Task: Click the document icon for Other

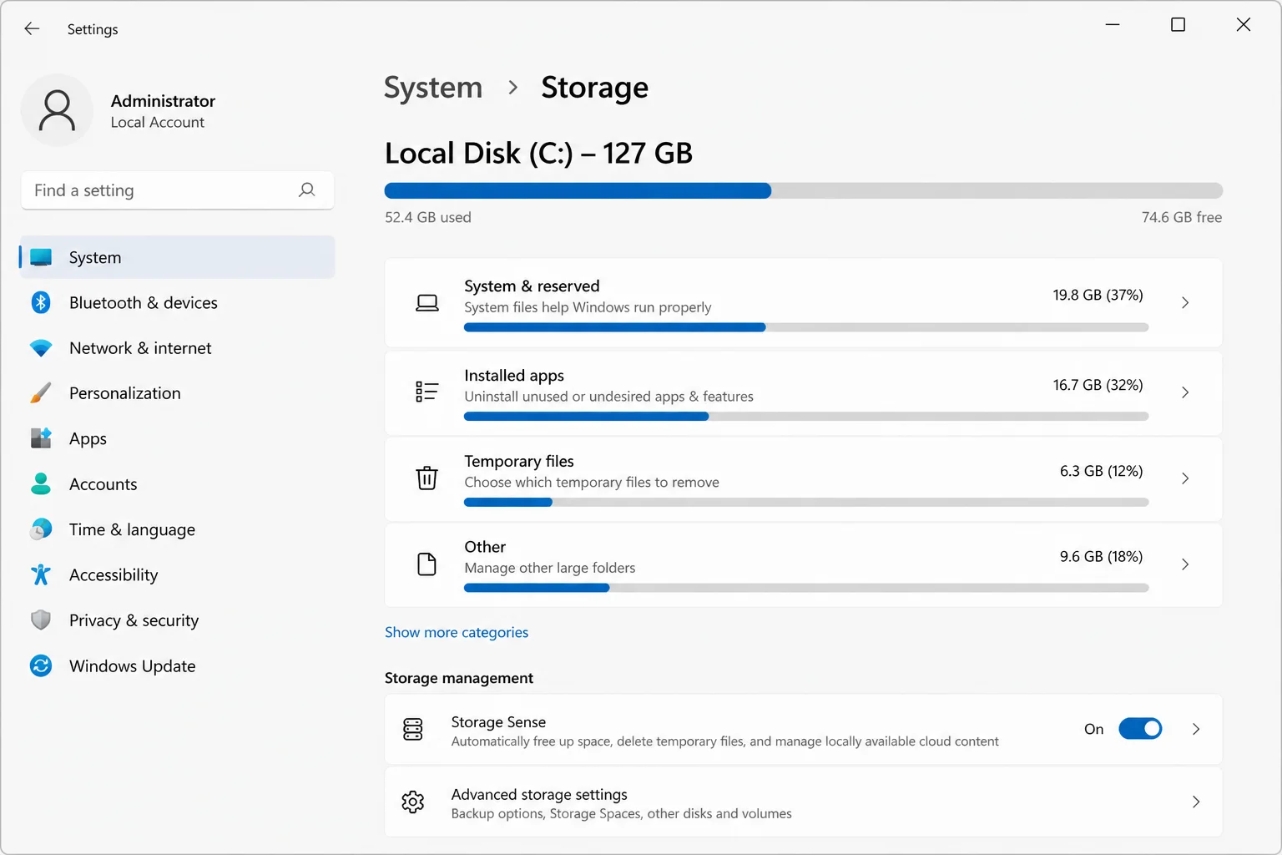Action: pyautogui.click(x=426, y=564)
